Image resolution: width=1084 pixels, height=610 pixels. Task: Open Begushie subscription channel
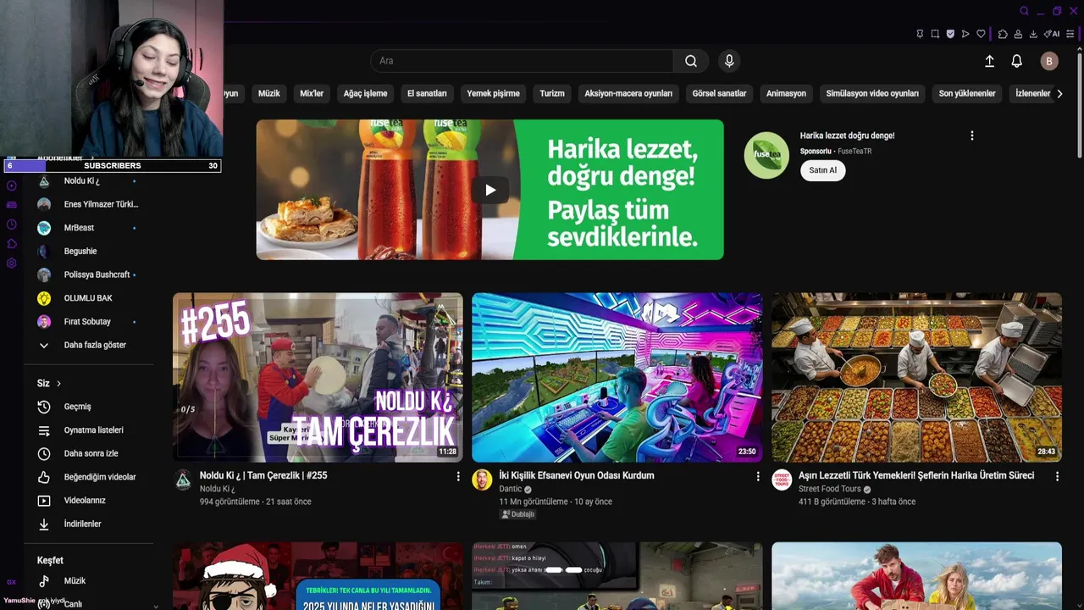point(88,252)
